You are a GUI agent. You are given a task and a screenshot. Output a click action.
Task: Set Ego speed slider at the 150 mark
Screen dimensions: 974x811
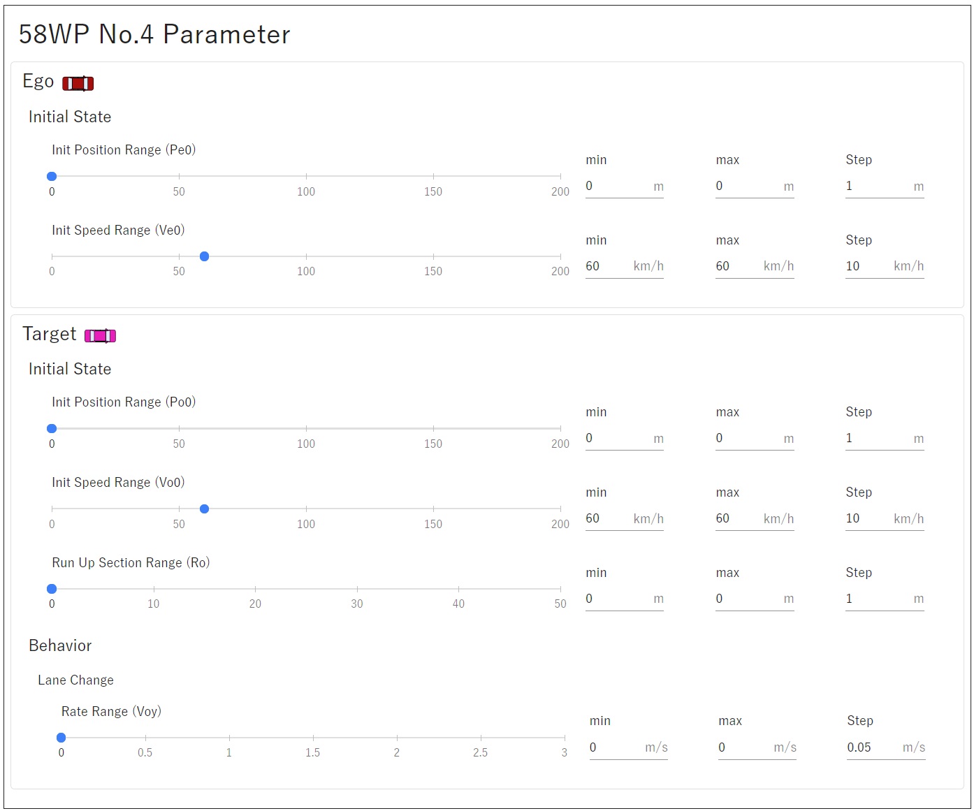click(433, 257)
